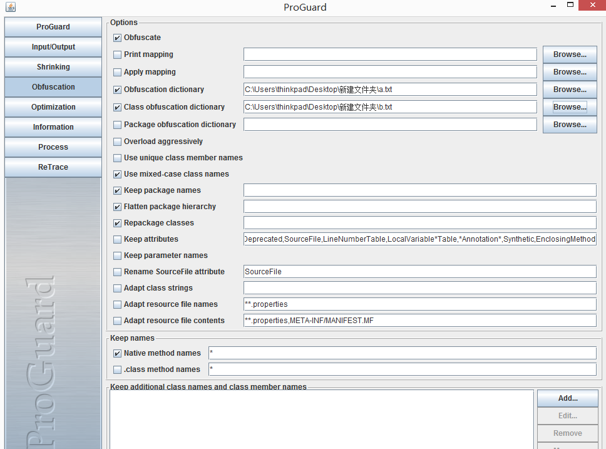The width and height of the screenshot is (606, 449).
Task: Open the Optimization tab
Action: 53,107
